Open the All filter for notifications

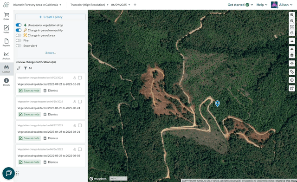click(28, 68)
